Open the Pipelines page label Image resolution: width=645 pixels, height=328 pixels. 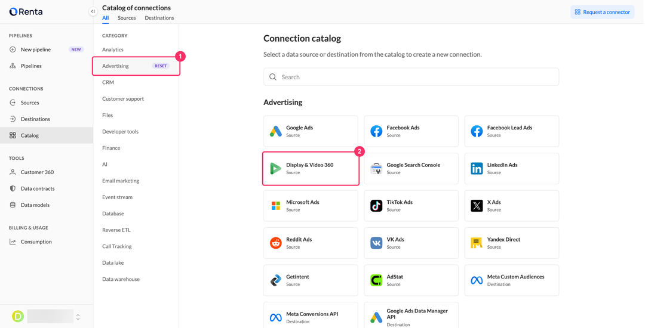tap(31, 66)
